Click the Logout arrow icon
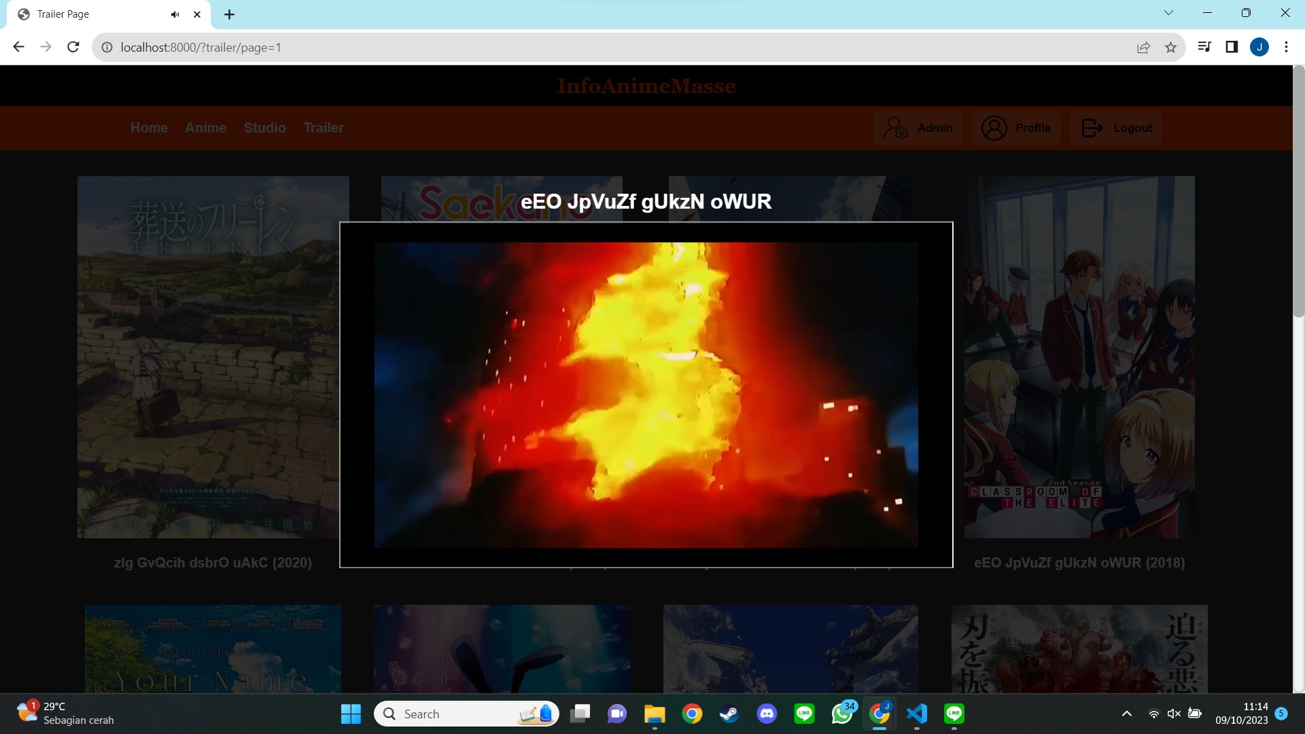This screenshot has width=1305, height=734. (x=1092, y=128)
